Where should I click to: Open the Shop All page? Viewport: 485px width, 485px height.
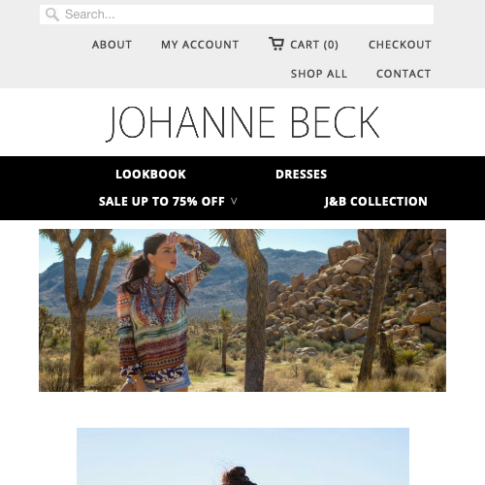[x=319, y=74]
